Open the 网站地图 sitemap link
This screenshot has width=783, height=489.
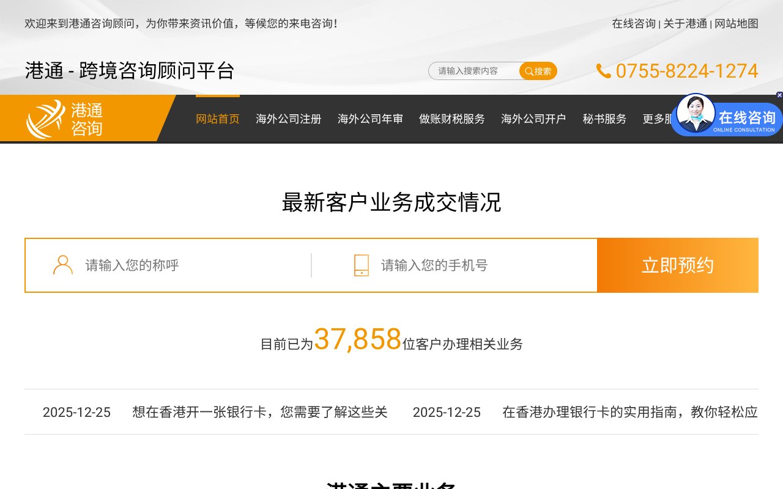(x=737, y=24)
